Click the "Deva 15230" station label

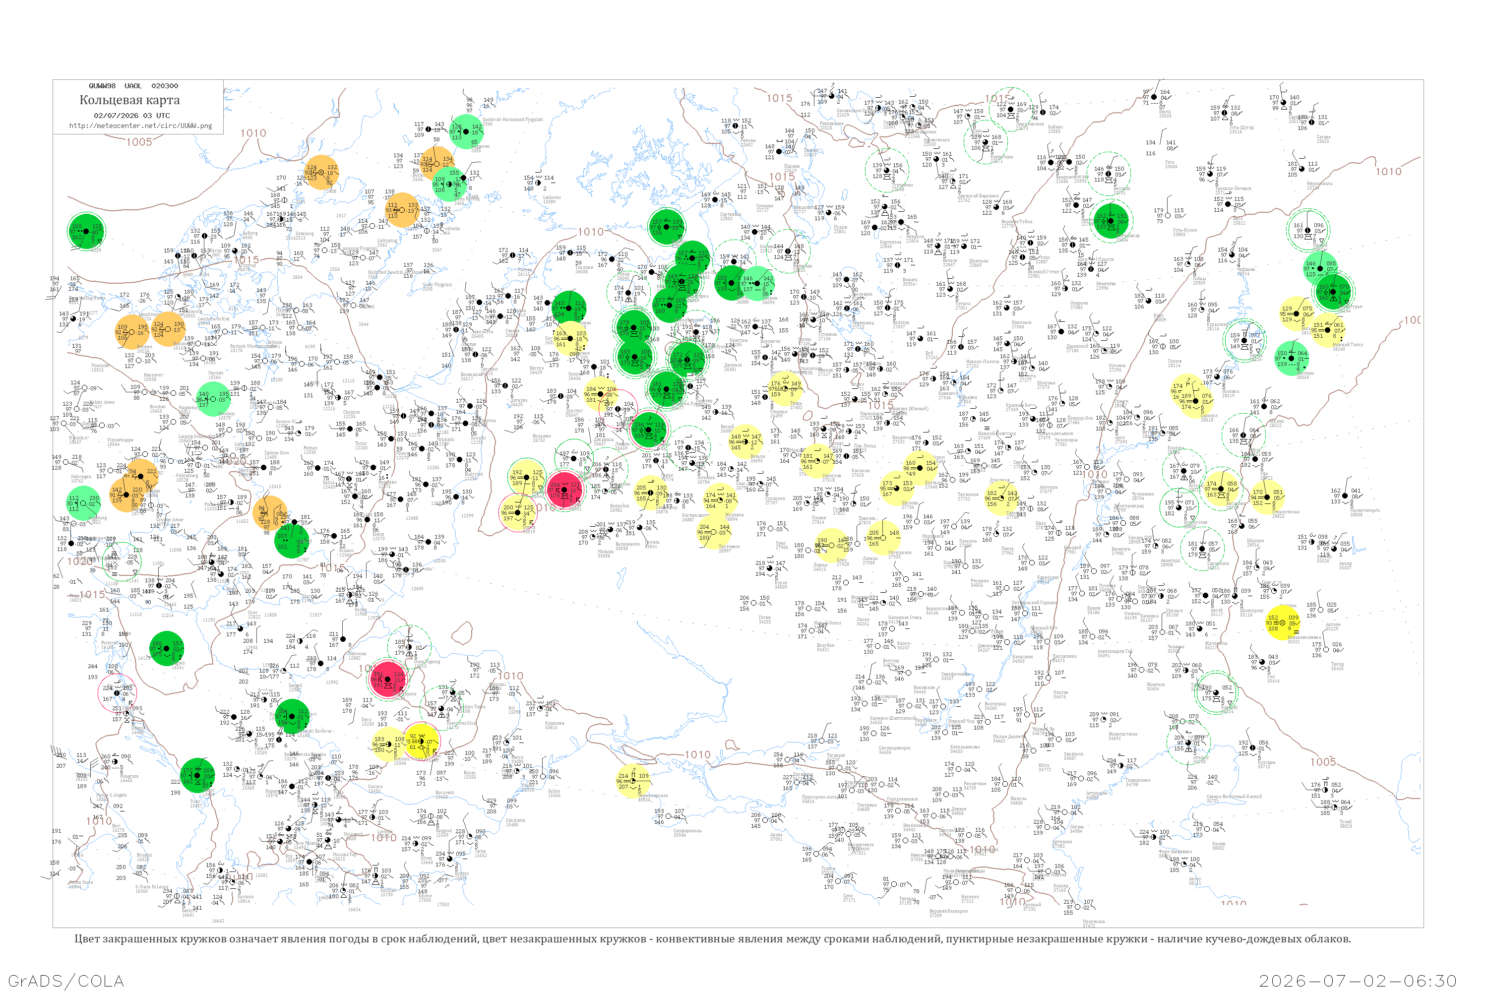(368, 722)
